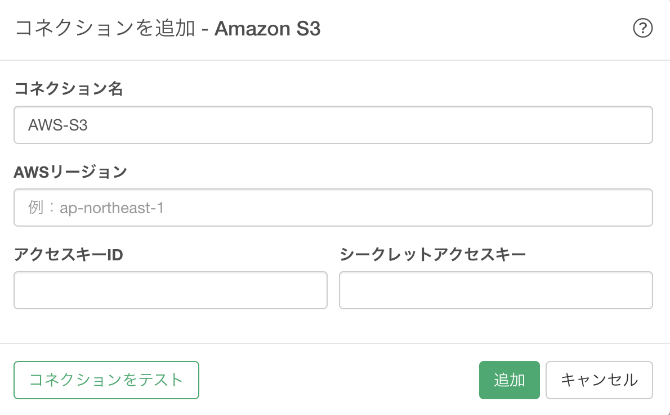Click the アクセスキーID input field
This screenshot has width=670, height=415.
[171, 290]
